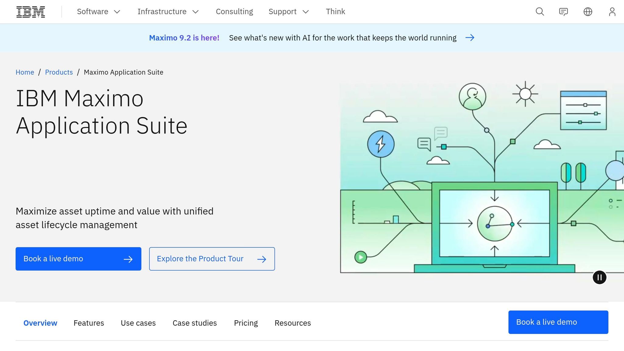Open the Consulting menu item

click(234, 12)
